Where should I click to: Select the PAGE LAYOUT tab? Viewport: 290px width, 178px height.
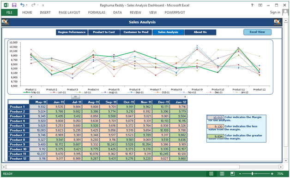pos(69,12)
